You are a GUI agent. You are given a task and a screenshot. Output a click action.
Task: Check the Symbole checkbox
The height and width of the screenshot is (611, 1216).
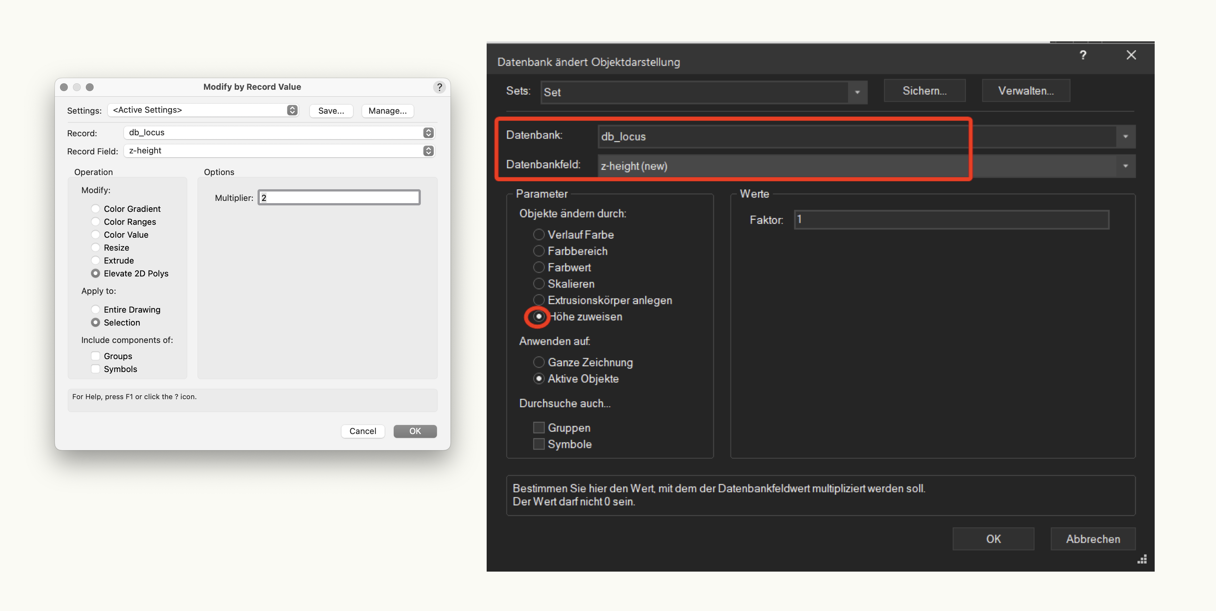coord(539,444)
